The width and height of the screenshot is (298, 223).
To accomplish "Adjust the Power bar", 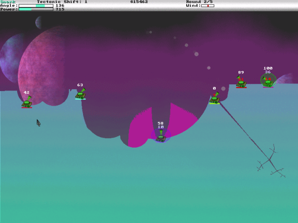I will pos(36,9).
